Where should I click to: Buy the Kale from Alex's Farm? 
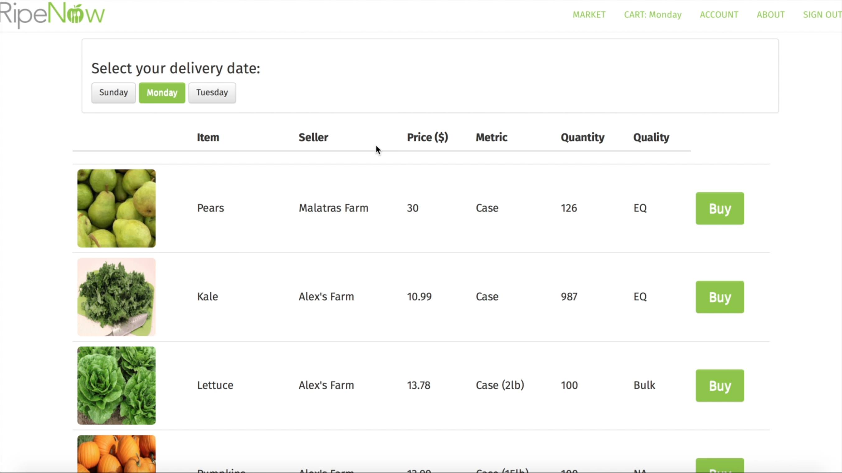719,297
